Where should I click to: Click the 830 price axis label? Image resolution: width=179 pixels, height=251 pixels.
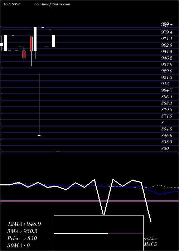[165, 148]
